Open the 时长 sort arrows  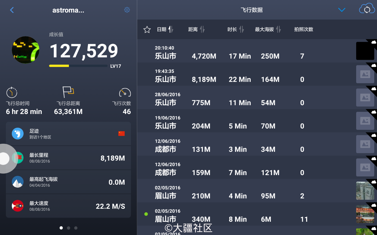pos(241,29)
